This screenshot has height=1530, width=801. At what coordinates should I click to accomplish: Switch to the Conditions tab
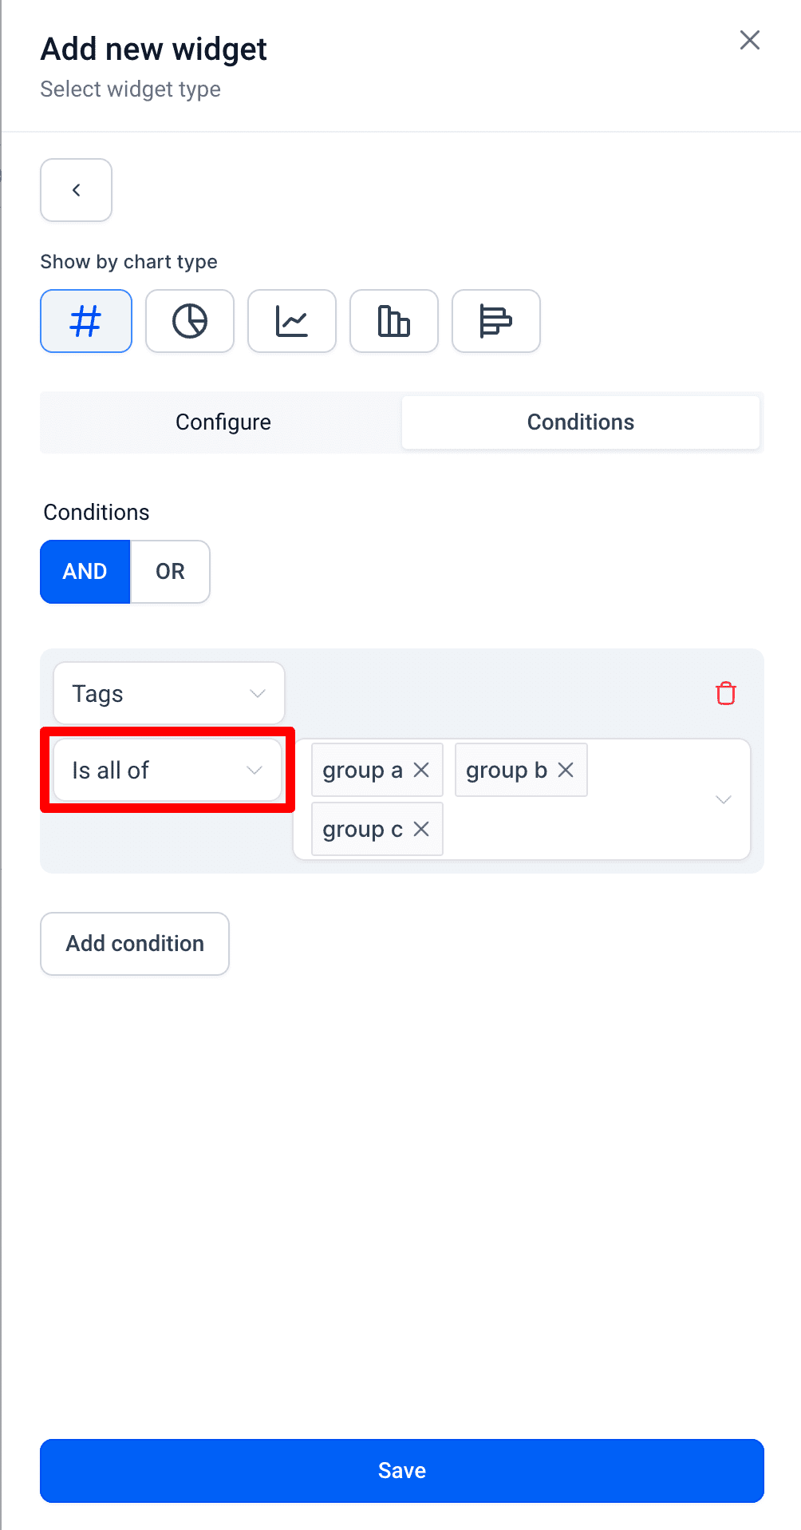point(581,422)
